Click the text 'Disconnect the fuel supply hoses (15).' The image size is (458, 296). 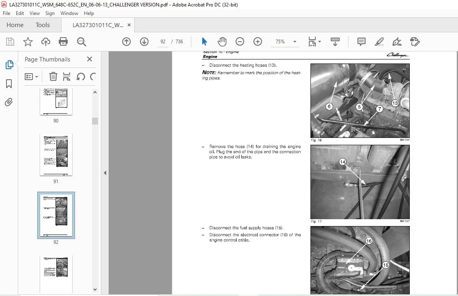tap(246, 228)
